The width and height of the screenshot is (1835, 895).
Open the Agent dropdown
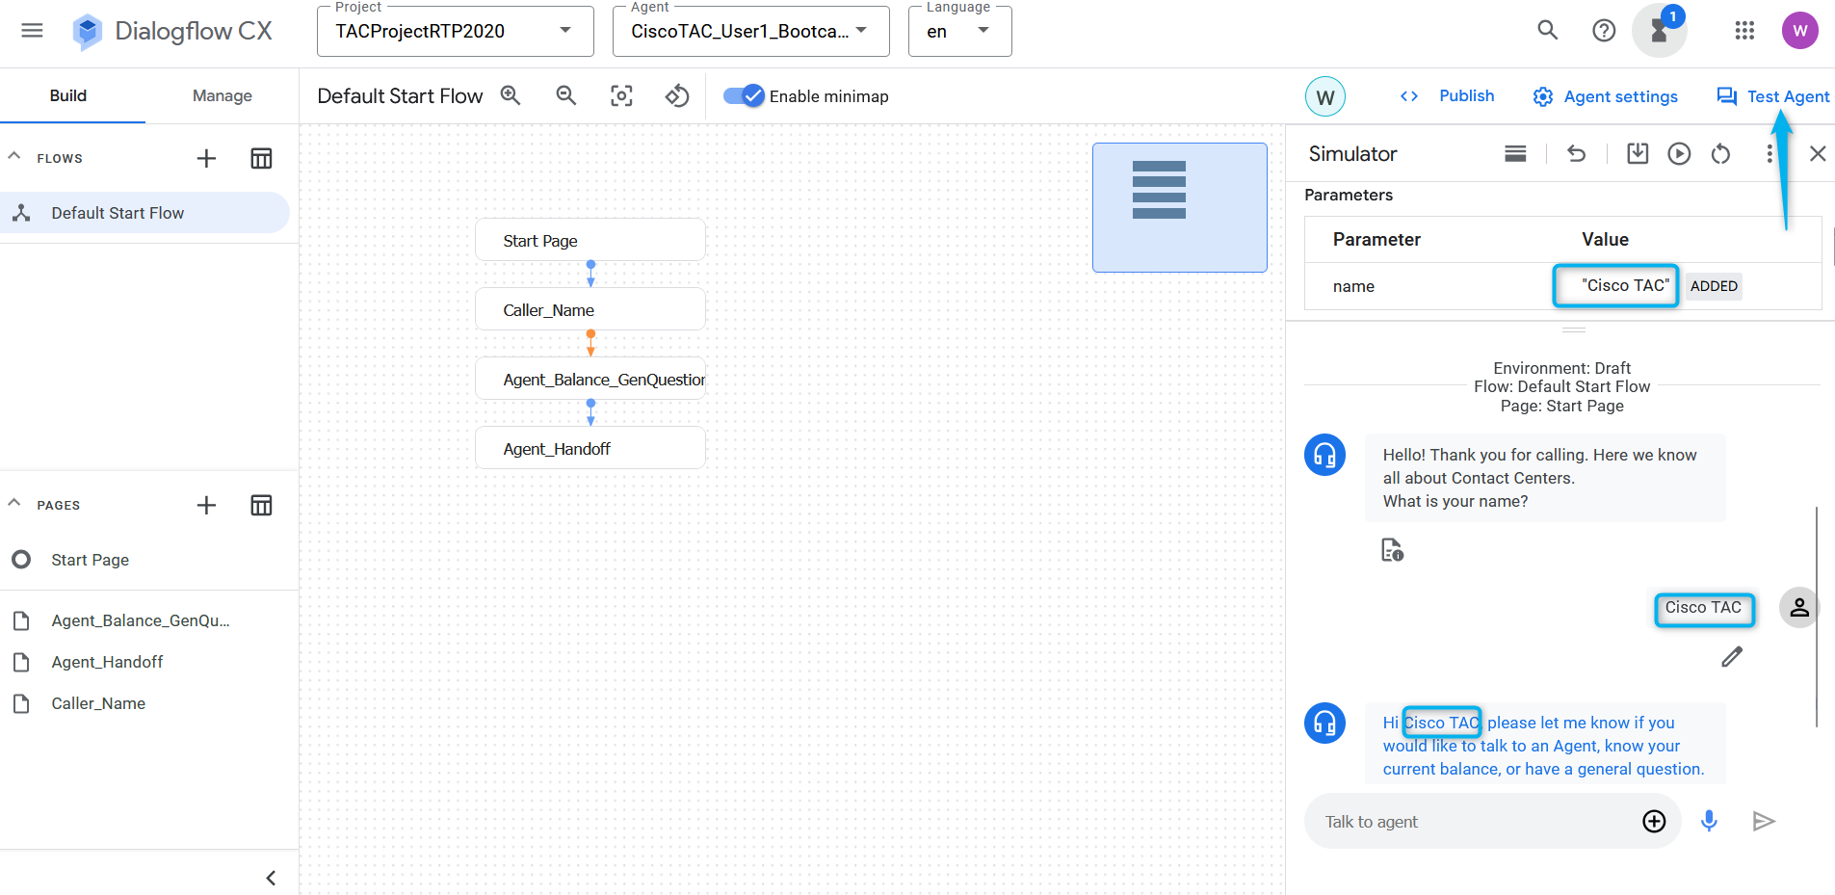[750, 31]
